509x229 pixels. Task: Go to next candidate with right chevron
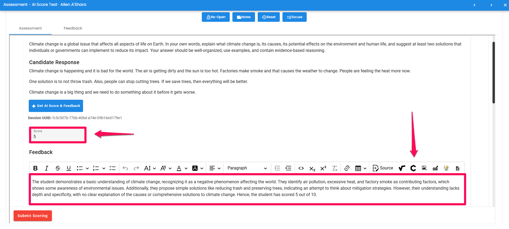[x=491, y=5]
